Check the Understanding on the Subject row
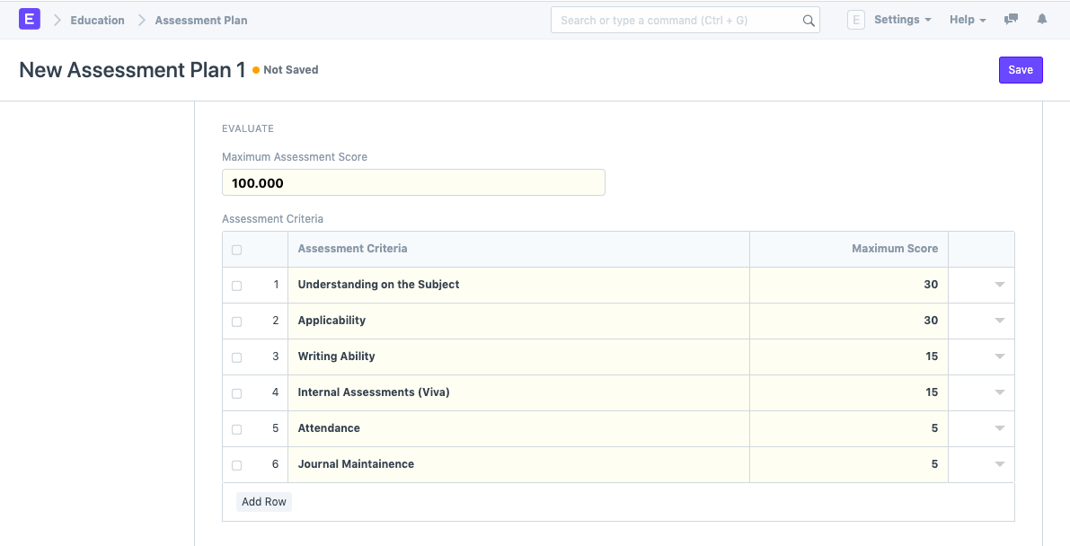This screenshot has width=1070, height=546. click(x=236, y=285)
